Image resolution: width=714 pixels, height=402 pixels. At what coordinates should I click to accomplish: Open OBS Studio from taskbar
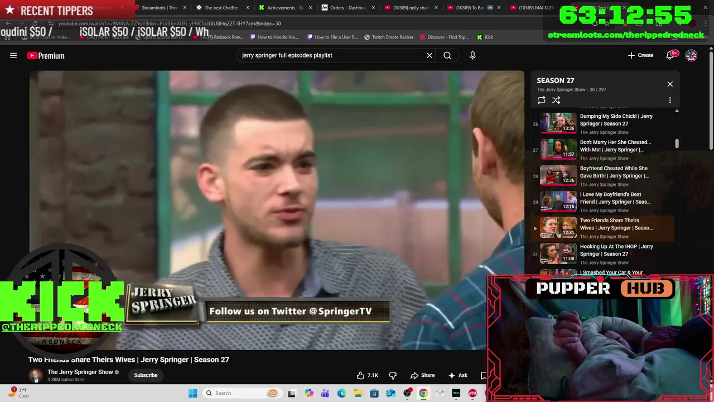(x=407, y=393)
